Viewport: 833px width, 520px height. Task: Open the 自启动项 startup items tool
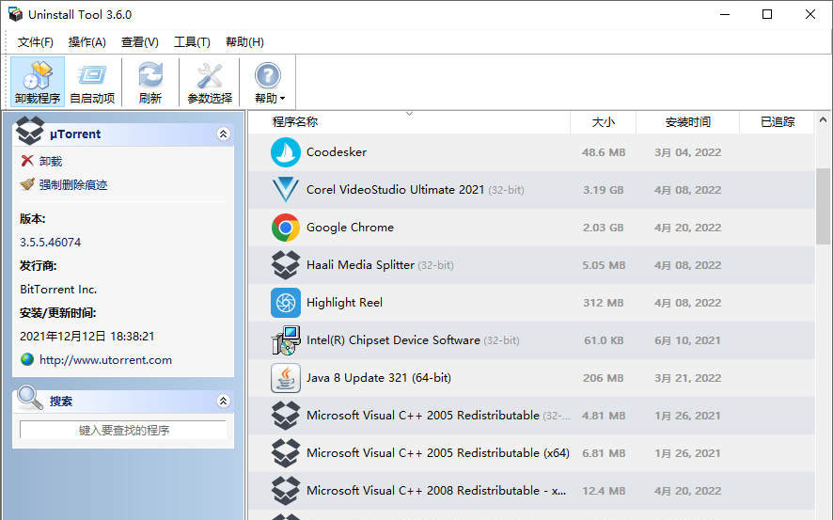tap(92, 82)
